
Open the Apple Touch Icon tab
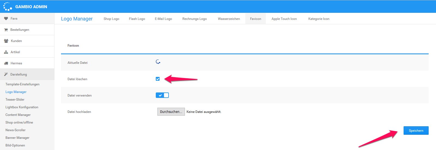point(284,19)
